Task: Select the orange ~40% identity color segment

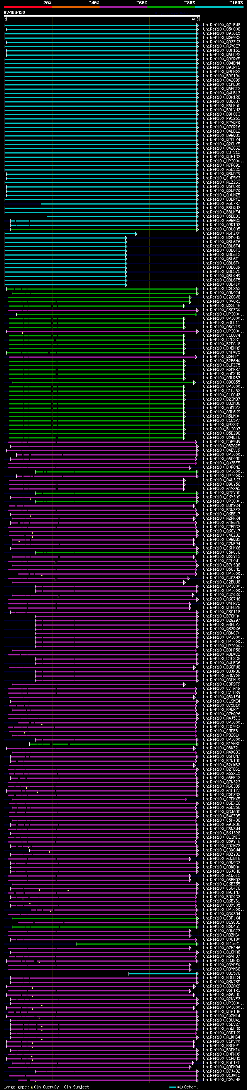Action: tap(76, 7)
